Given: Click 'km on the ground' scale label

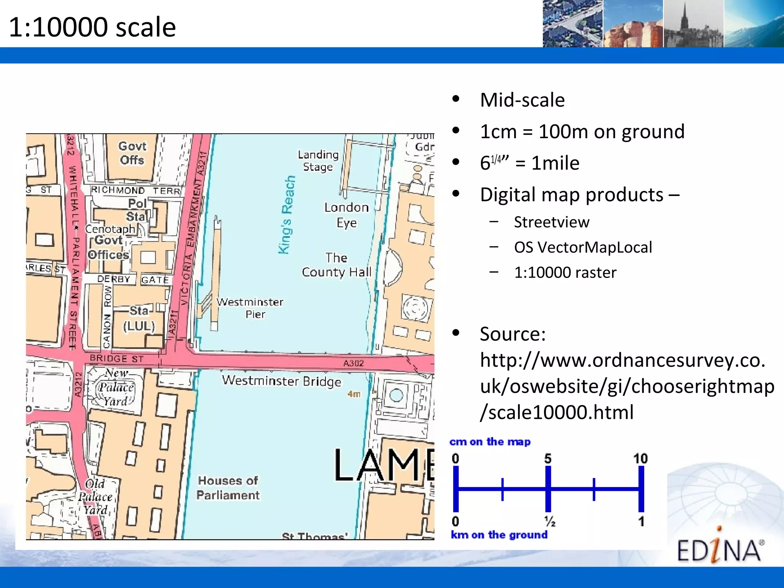Looking at the screenshot, I should tap(499, 535).
